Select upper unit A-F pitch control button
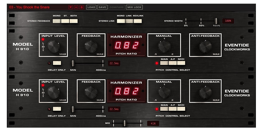 [x=173, y=63]
